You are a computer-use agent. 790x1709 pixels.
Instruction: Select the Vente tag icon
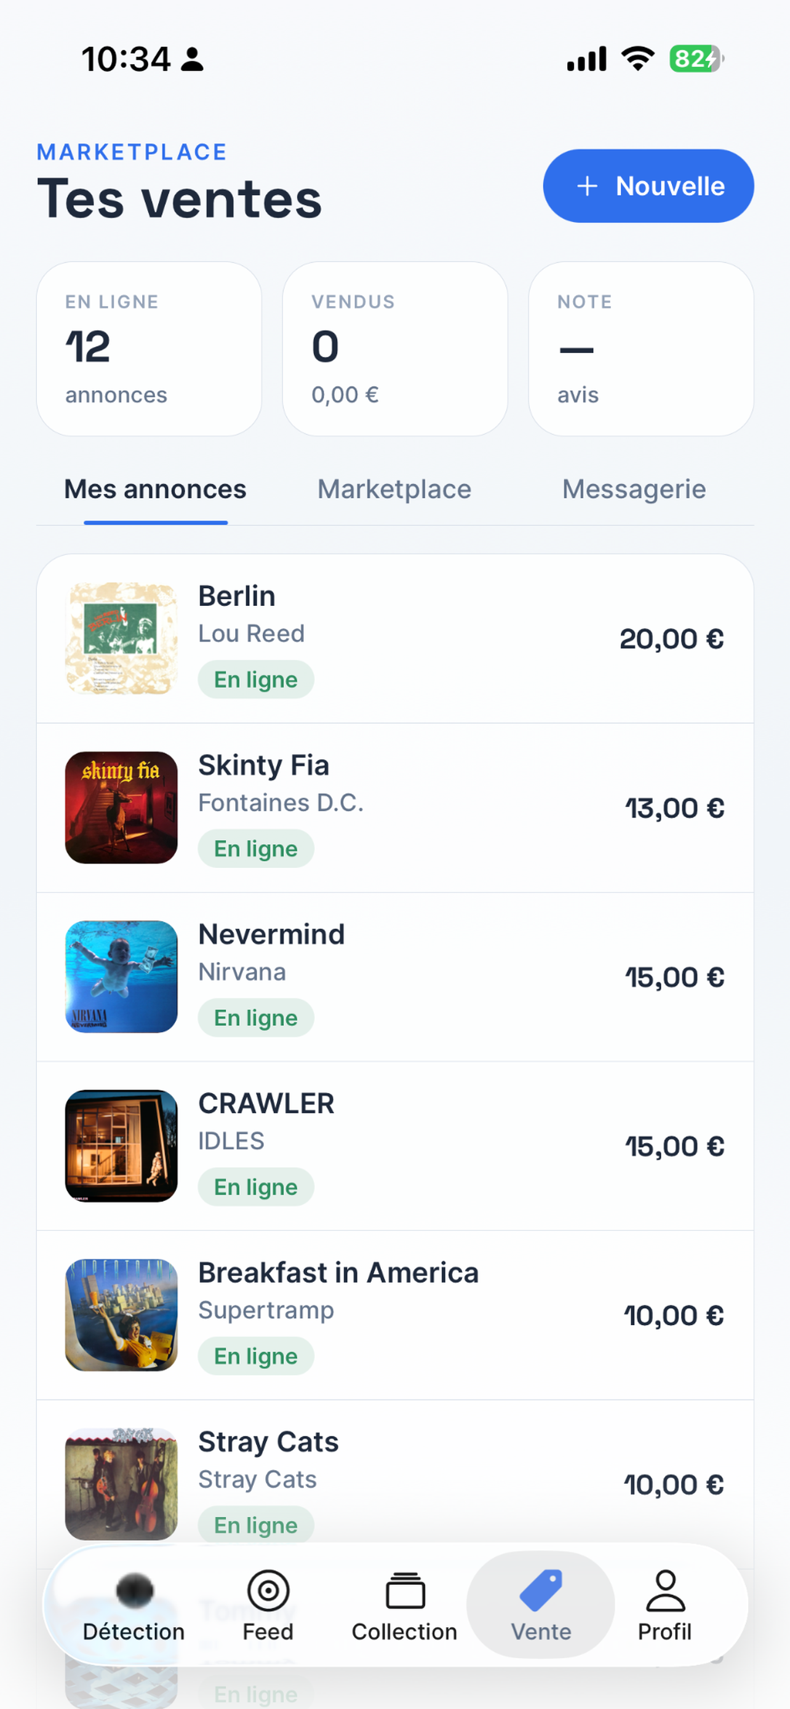(x=541, y=1590)
